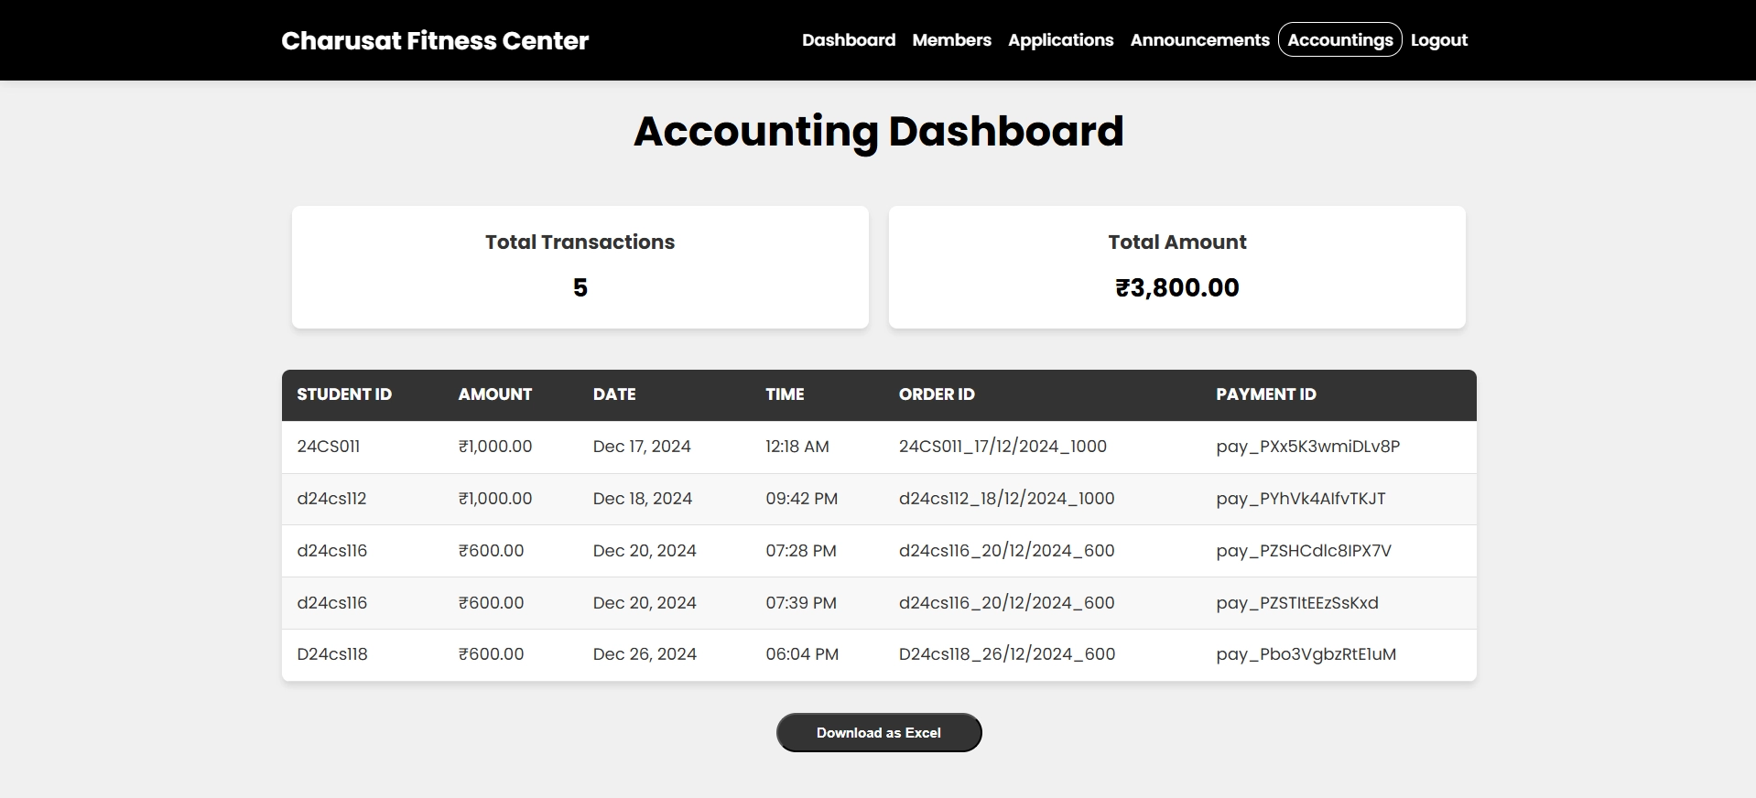
Task: Select the Accountings nav tab
Action: [1339, 40]
